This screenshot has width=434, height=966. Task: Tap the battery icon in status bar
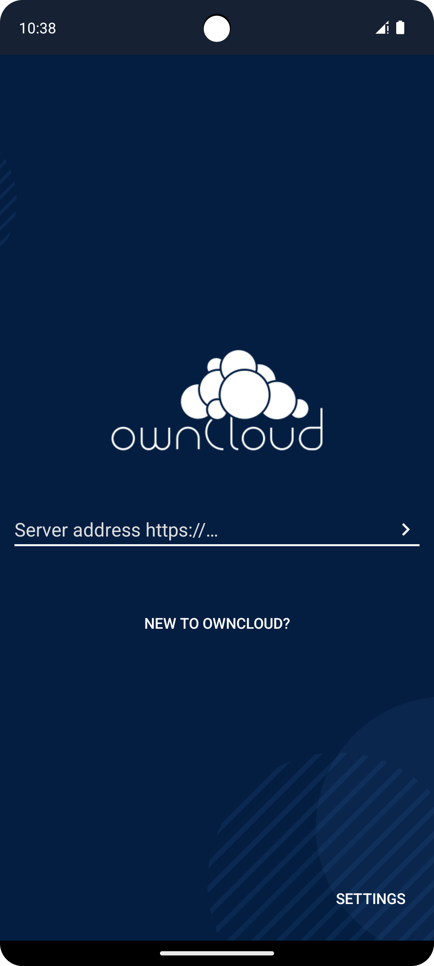click(400, 28)
